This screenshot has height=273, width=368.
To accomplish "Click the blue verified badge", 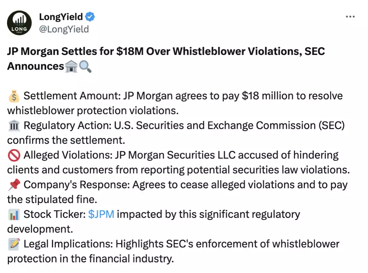I will pos(90,17).
